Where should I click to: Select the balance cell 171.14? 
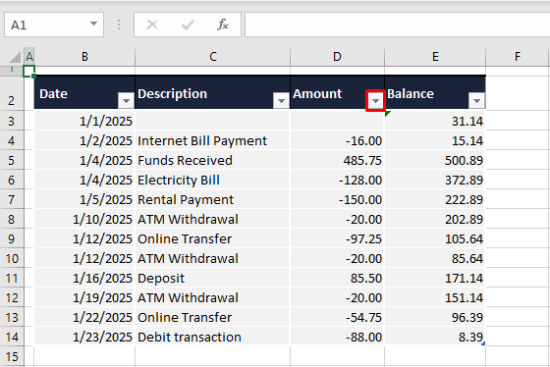tap(435, 278)
